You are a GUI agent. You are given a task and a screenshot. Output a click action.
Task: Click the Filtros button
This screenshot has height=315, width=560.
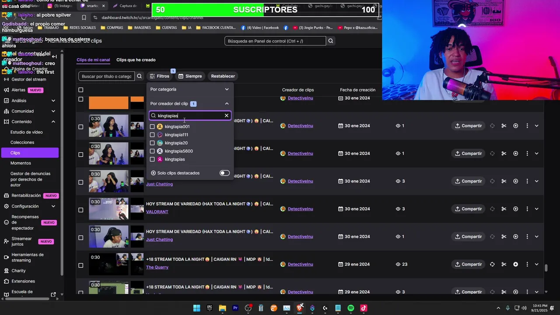(159, 76)
